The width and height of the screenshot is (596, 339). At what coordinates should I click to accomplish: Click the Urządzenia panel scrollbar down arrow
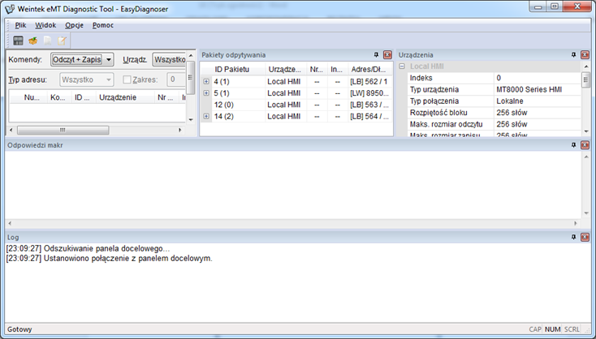click(585, 131)
